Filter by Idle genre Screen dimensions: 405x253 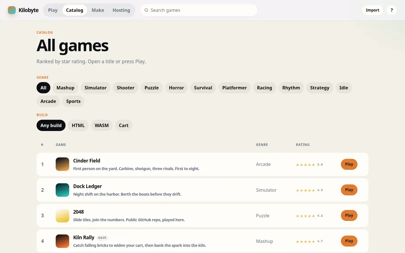pos(344,88)
